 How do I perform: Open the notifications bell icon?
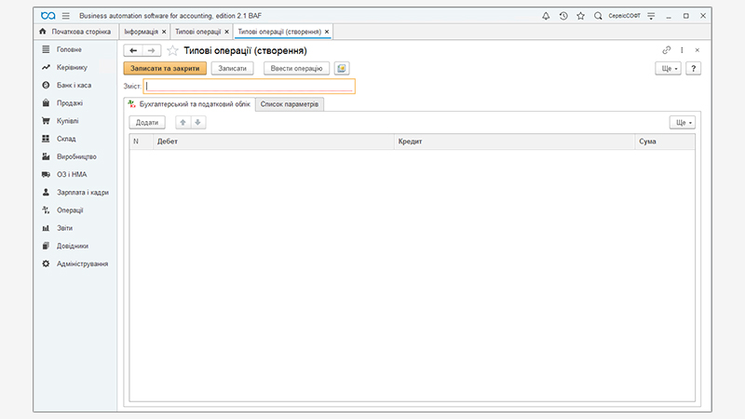[546, 16]
